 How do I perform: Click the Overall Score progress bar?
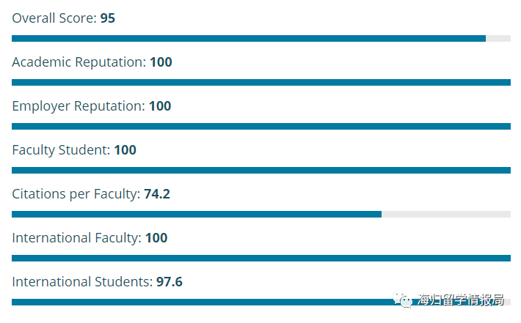(x=261, y=39)
